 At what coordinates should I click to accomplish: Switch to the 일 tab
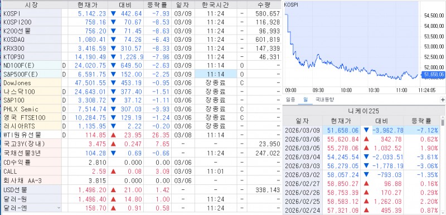(305, 100)
